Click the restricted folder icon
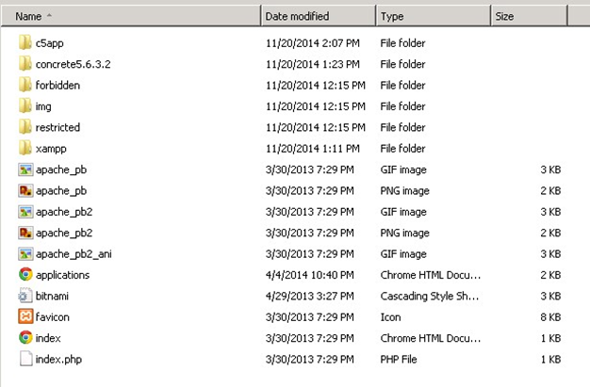Screen dimensions: 590x387 (25, 127)
